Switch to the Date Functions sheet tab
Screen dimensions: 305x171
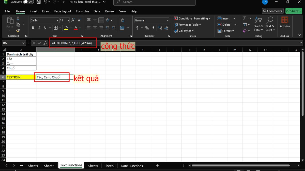(x=132, y=166)
